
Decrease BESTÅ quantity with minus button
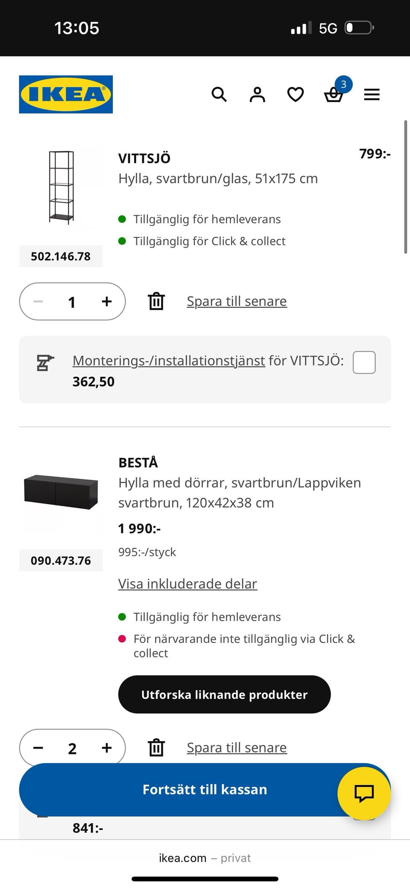click(38, 748)
